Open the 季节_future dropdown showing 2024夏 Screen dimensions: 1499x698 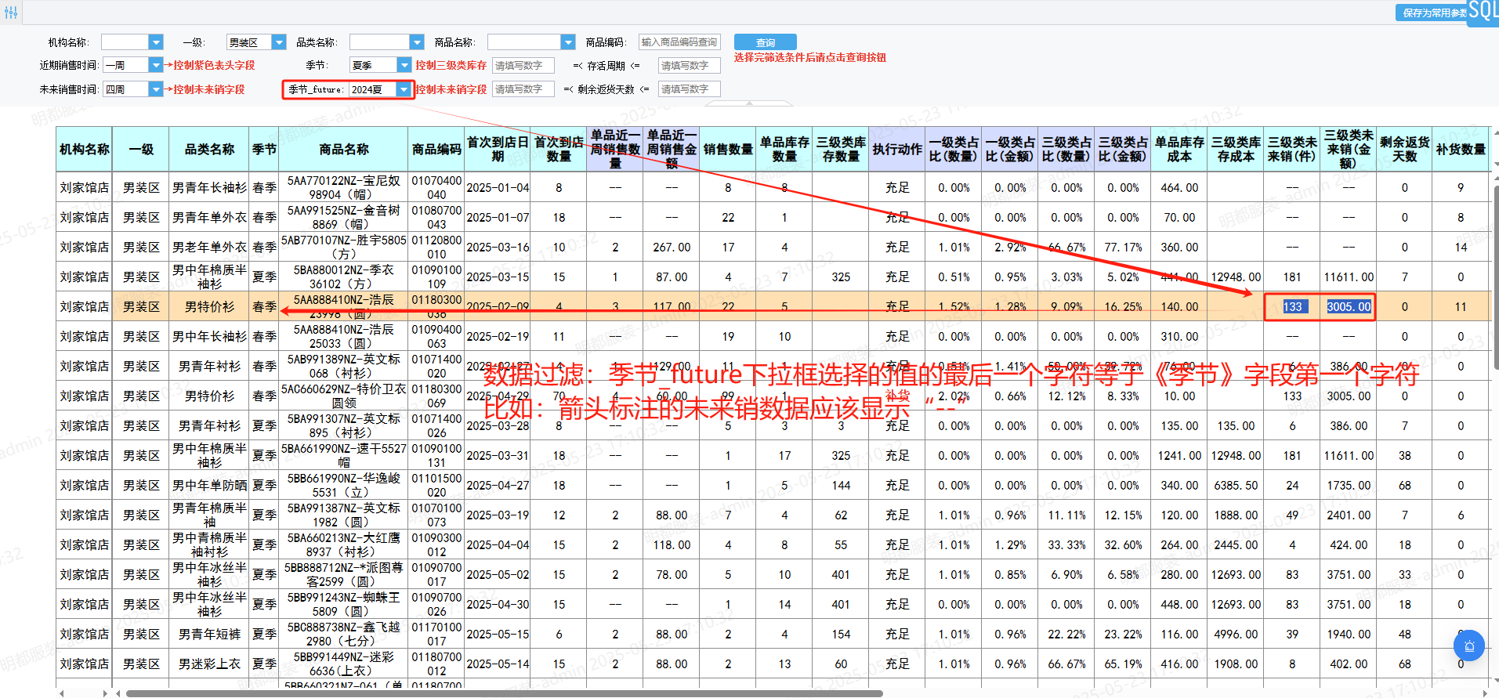[404, 89]
